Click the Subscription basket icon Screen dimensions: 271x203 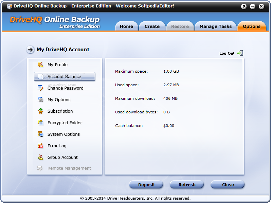point(40,111)
